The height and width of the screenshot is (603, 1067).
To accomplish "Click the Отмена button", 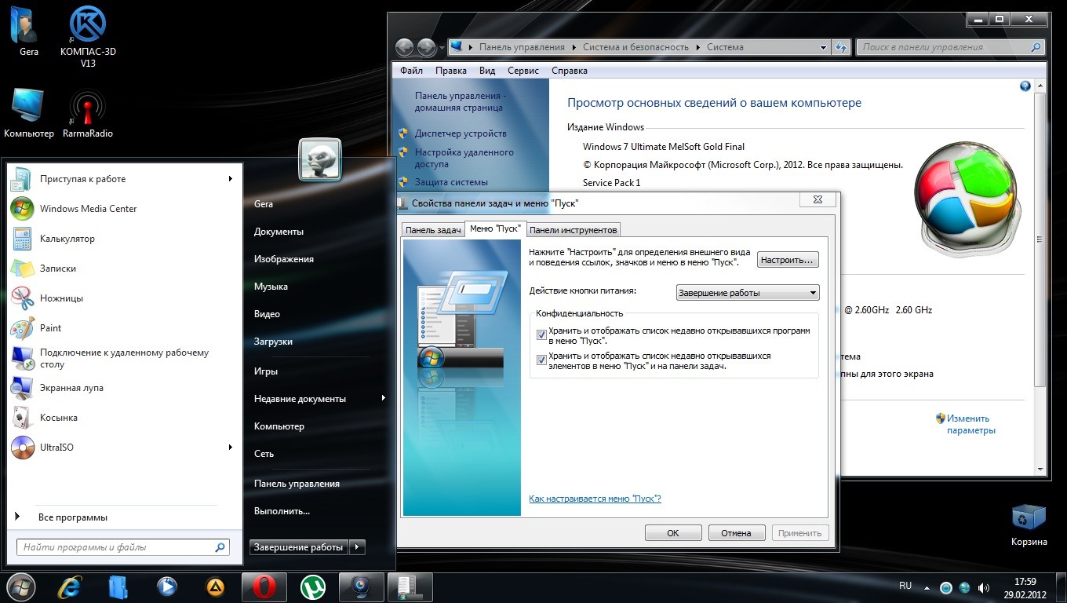I will point(736,533).
